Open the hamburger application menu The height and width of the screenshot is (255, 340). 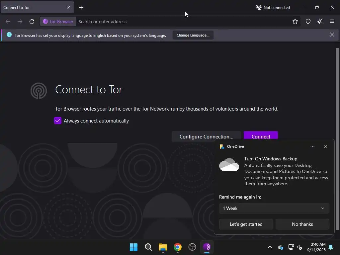coord(332,21)
